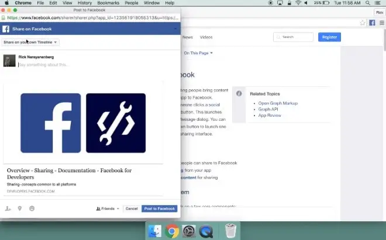Viewport: 386px width, 240px height.
Task: Expand the On This Page dropdown
Action: [x=198, y=53]
